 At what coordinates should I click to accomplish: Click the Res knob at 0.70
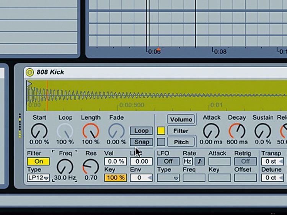[91, 167]
